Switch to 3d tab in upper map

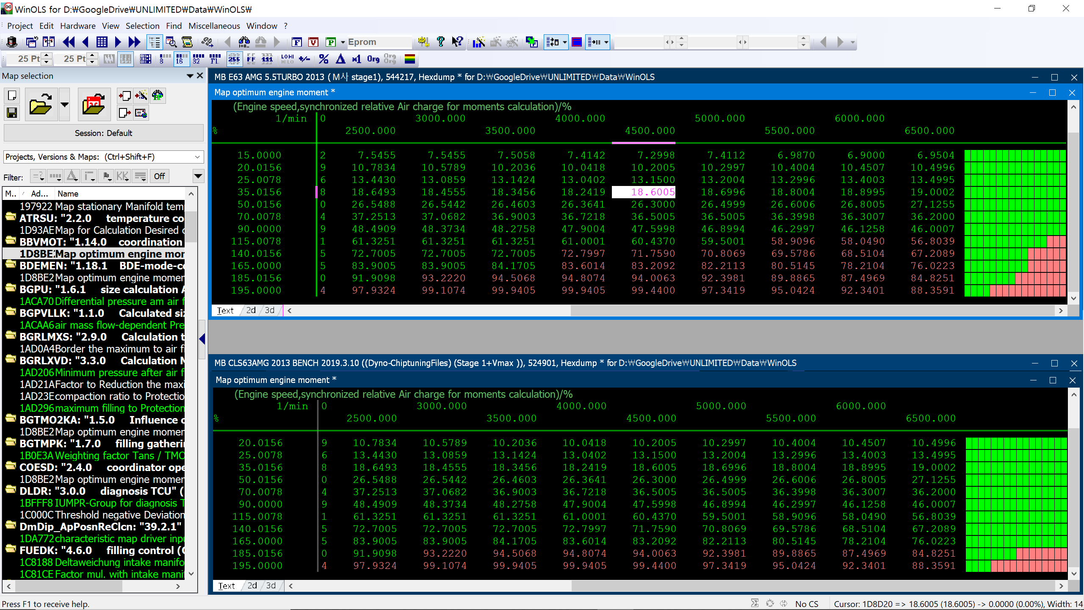pos(270,310)
